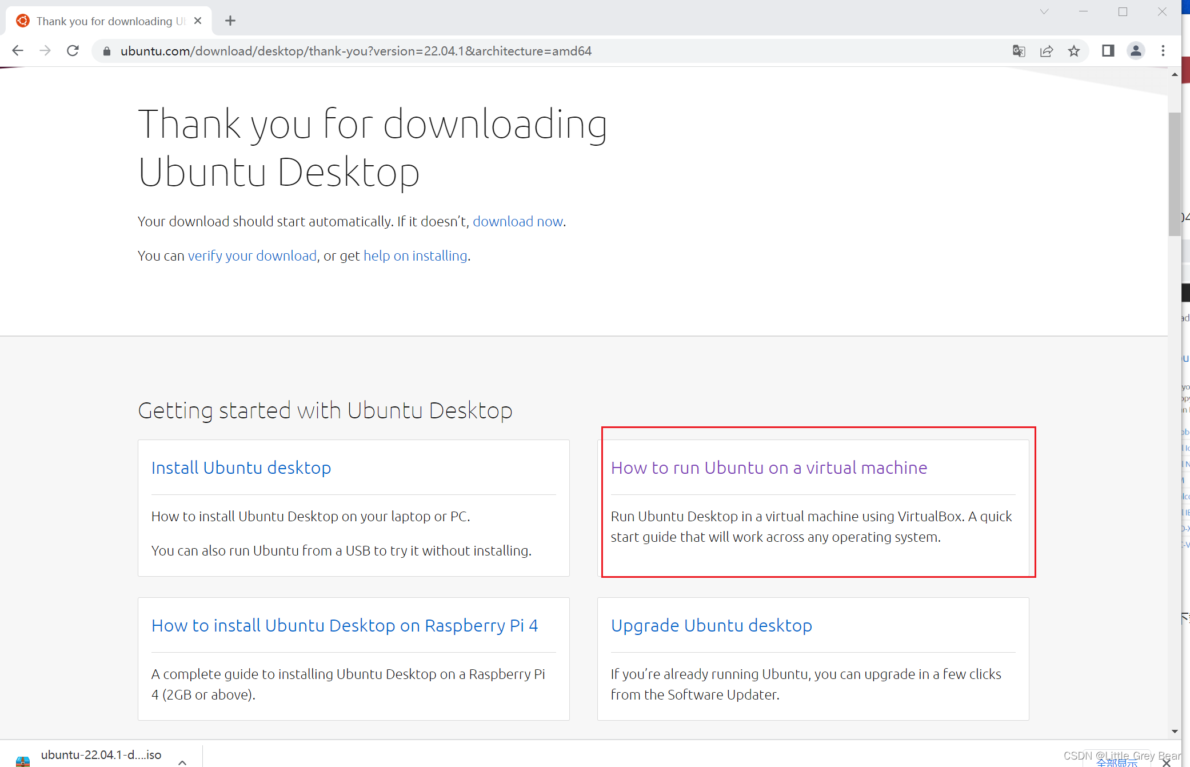Click the 'Thank you for downloading Ubuntu Desktop' heading
The image size is (1190, 767).
(x=372, y=147)
